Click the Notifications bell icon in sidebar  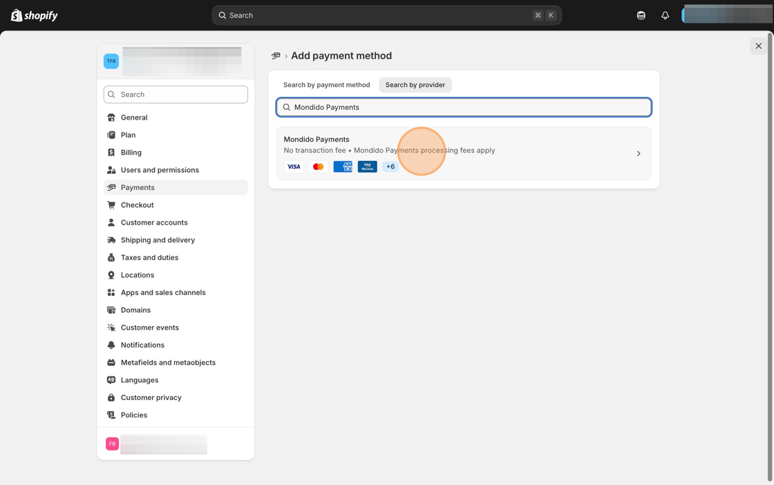[x=111, y=345]
